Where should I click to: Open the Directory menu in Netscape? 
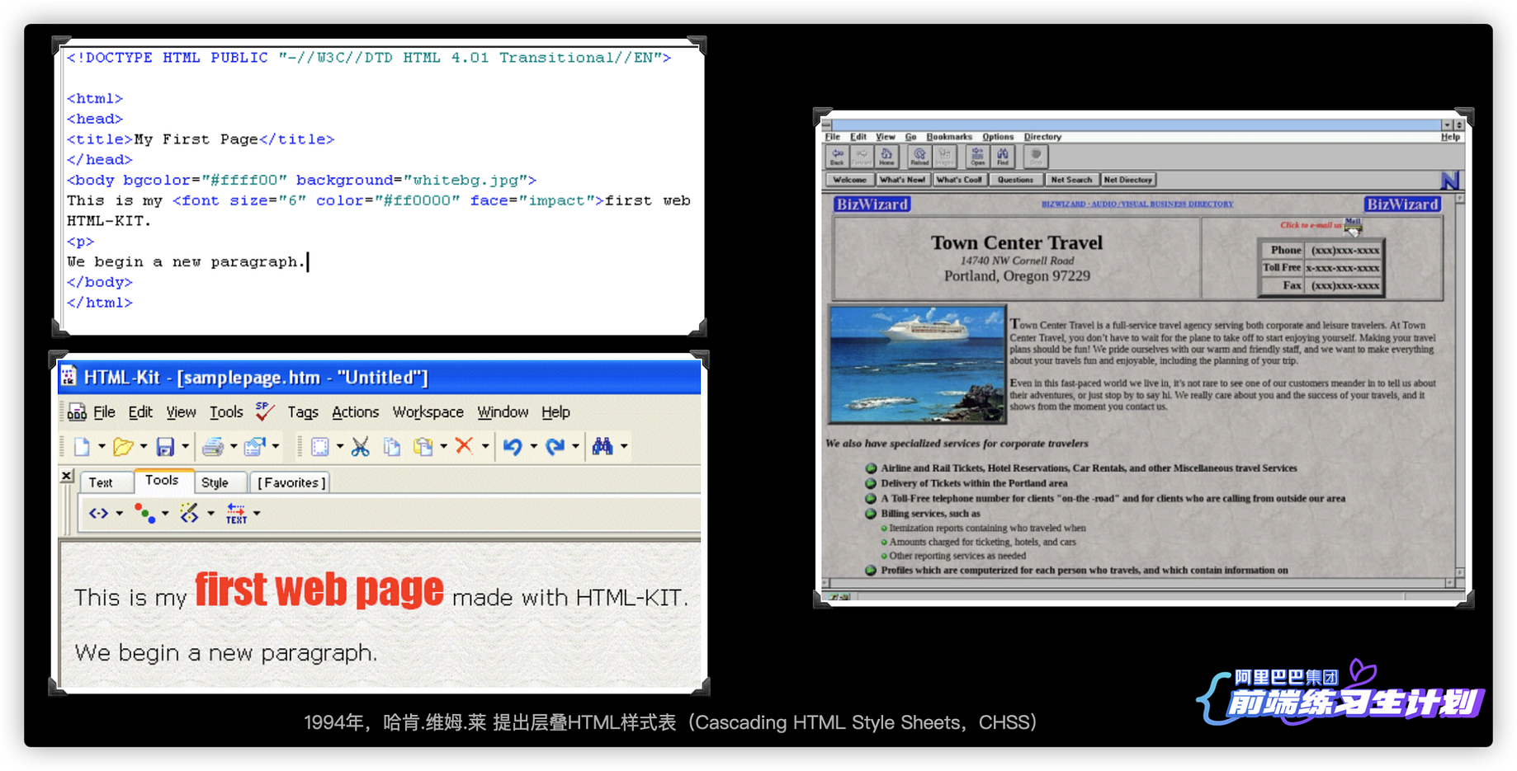pos(1042,137)
